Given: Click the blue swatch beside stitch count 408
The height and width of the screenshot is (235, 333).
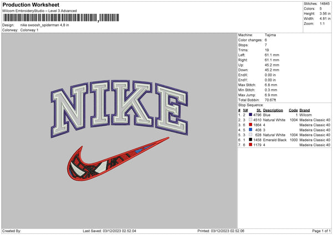Looking at the screenshot, I should (x=251, y=130).
